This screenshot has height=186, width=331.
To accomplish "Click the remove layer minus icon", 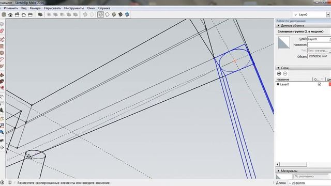I will pyautogui.click(x=285, y=73).
